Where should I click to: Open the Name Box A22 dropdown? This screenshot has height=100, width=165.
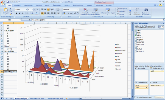pos(19,20)
